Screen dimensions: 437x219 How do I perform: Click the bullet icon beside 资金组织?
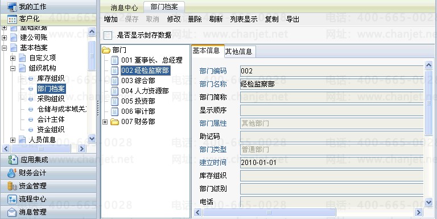click(x=31, y=130)
